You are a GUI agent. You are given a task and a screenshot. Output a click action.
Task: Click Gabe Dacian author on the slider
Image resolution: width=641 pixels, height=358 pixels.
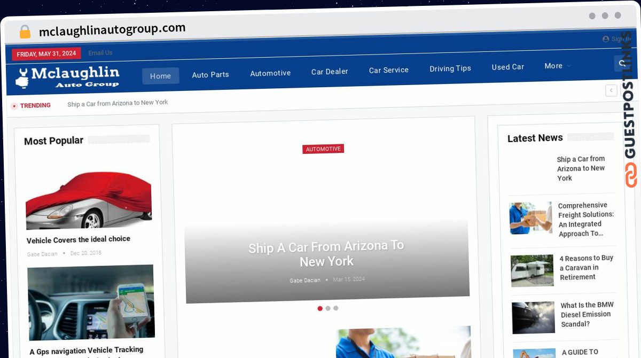305,281
